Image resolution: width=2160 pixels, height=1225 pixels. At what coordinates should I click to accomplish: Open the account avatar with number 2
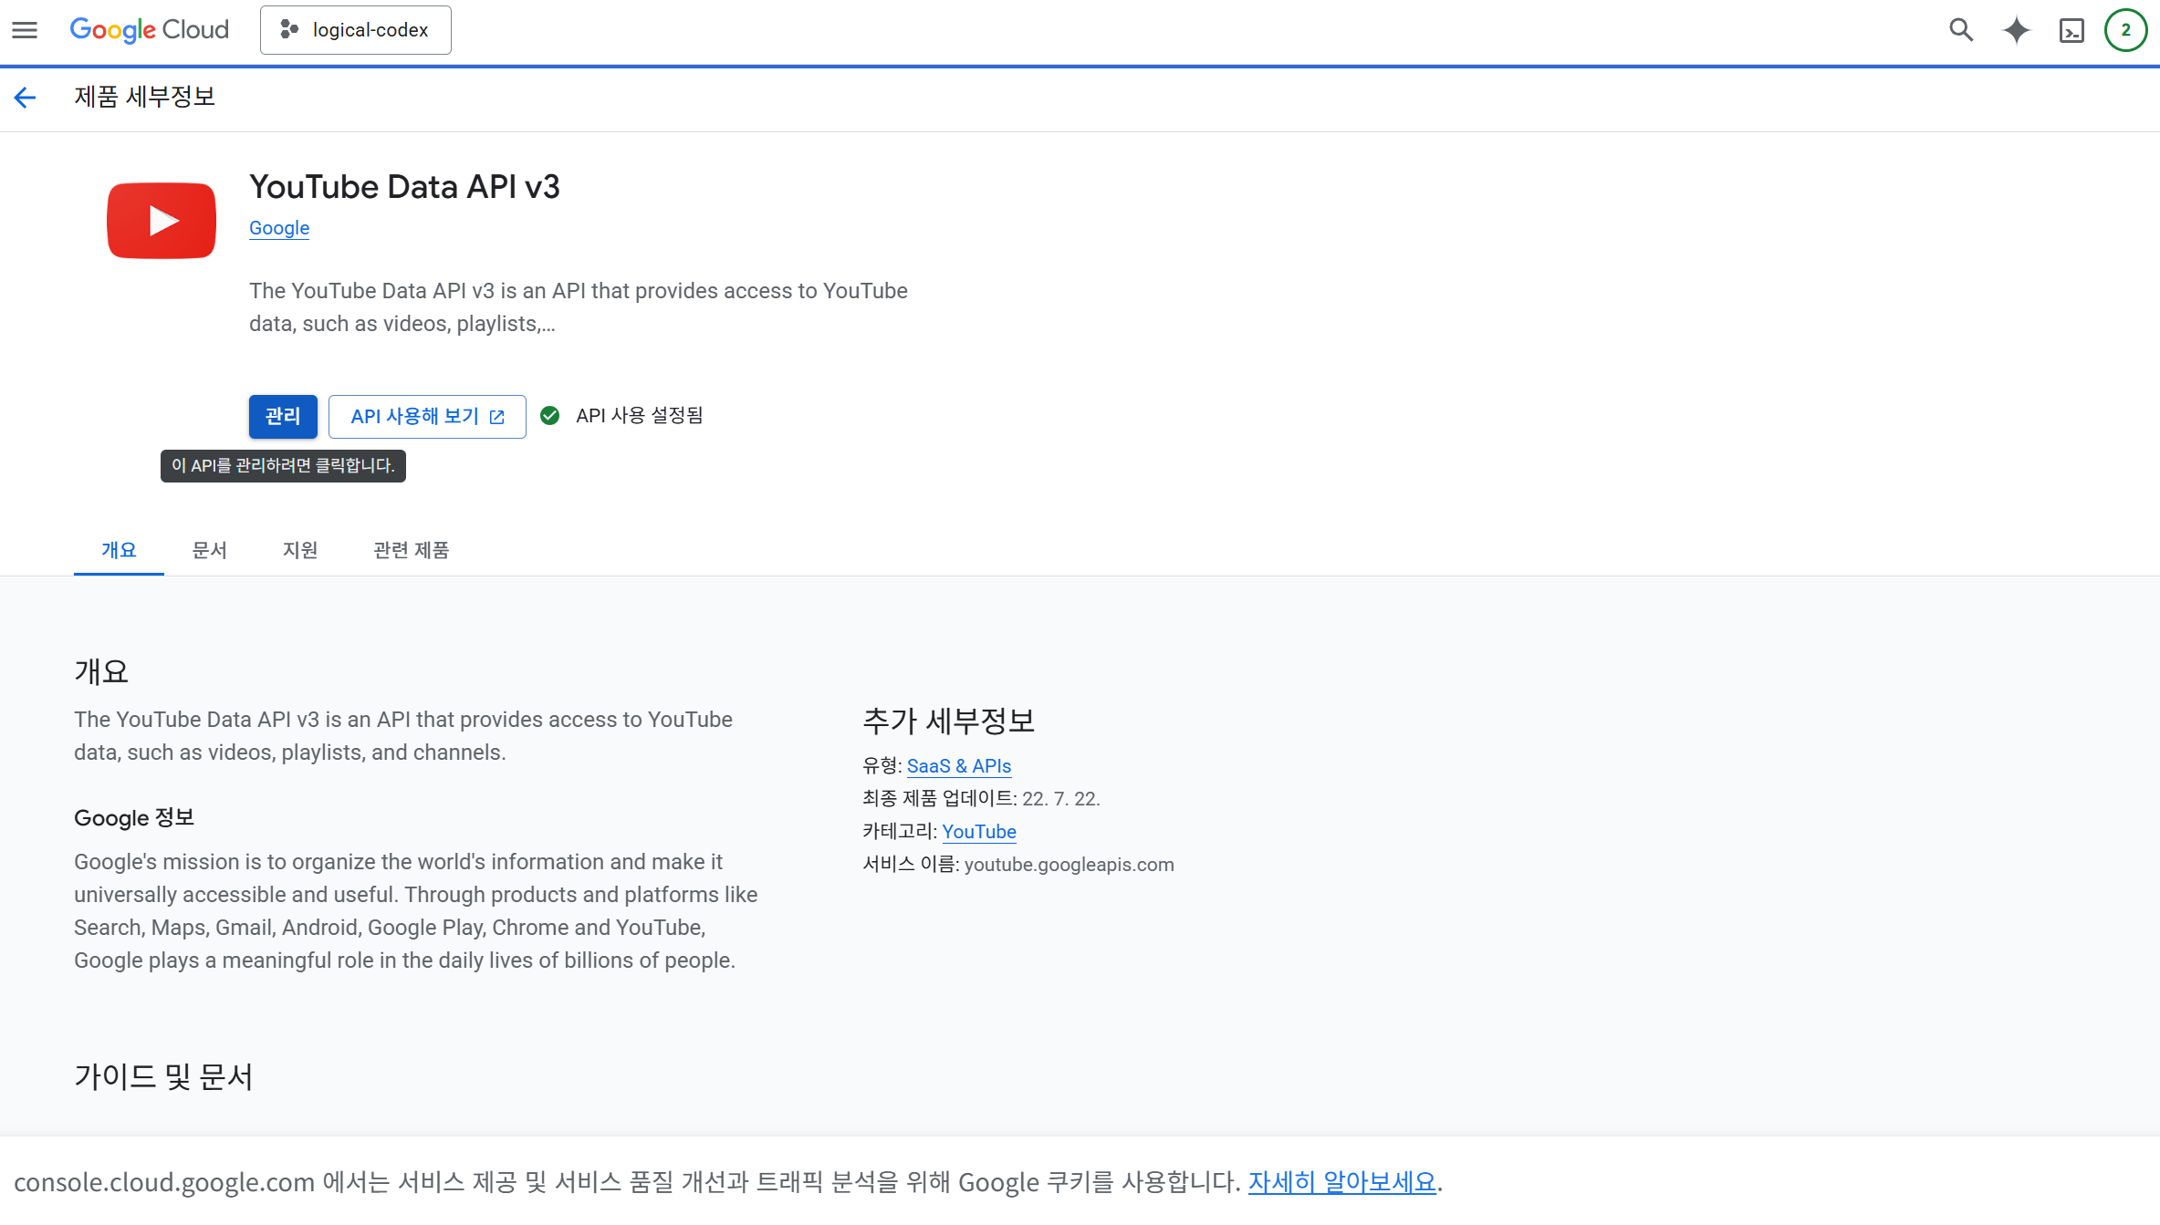[x=2125, y=30]
